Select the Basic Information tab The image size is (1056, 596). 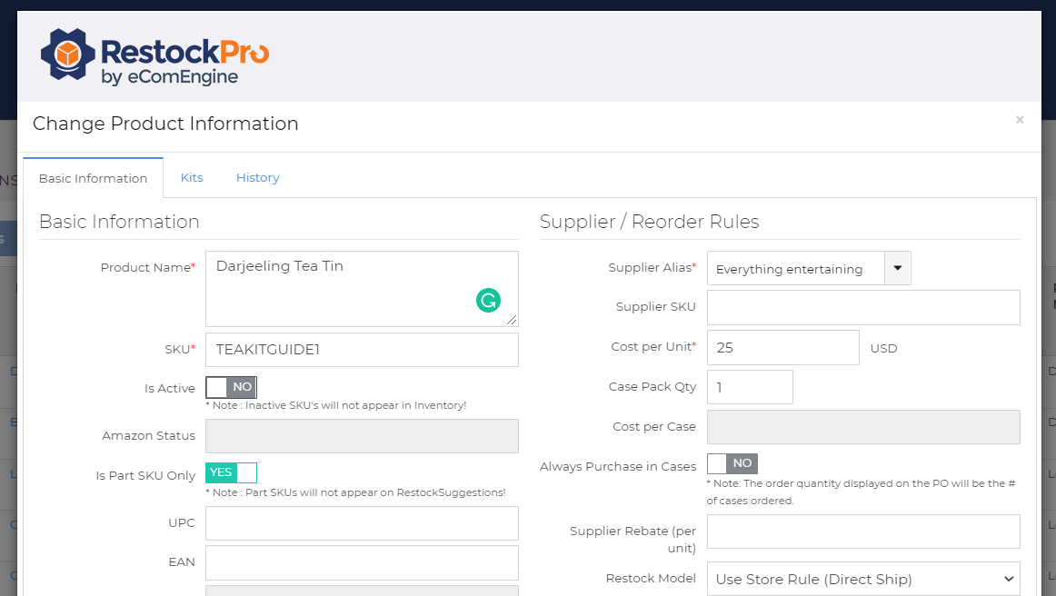tap(93, 178)
